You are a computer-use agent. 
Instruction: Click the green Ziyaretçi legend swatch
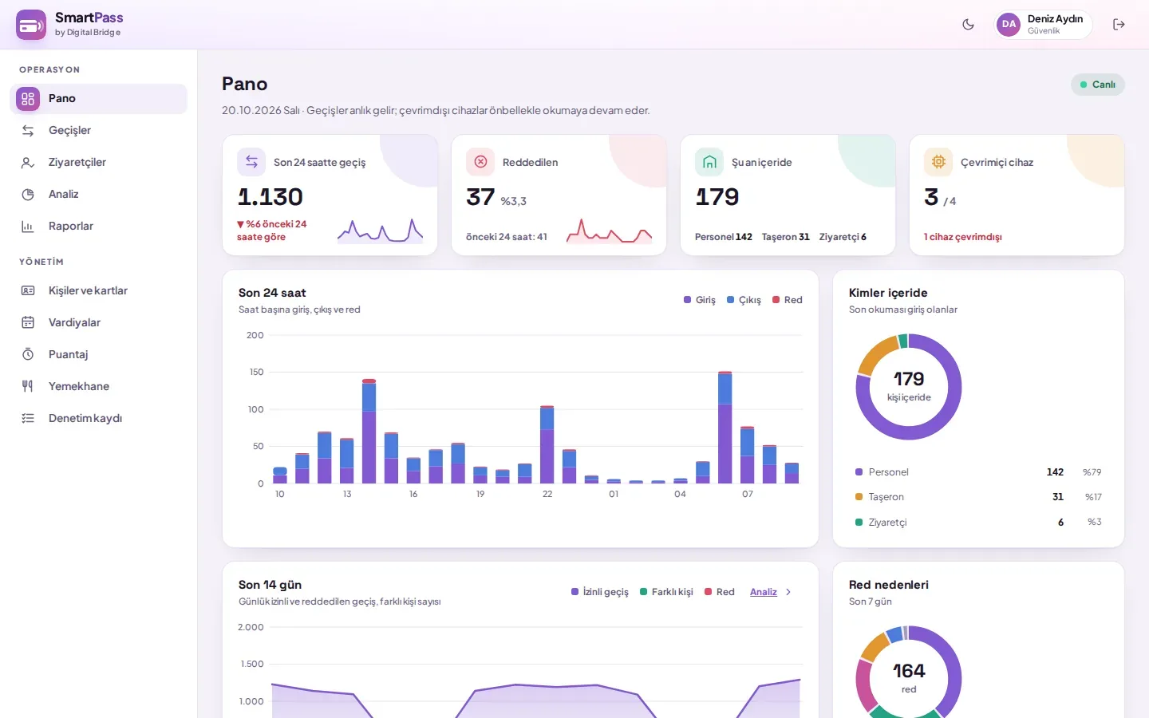click(859, 523)
